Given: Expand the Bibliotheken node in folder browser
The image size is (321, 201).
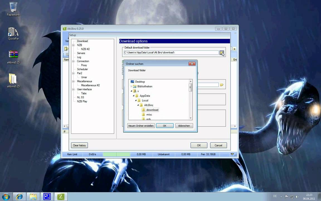Looking at the screenshot, I should [x=131, y=86].
